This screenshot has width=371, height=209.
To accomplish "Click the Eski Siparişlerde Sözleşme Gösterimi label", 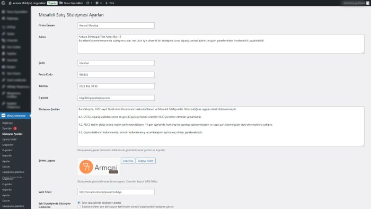I will click(x=55, y=205).
